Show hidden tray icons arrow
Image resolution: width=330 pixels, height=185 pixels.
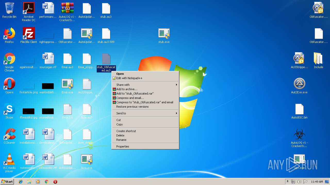click(x=287, y=182)
